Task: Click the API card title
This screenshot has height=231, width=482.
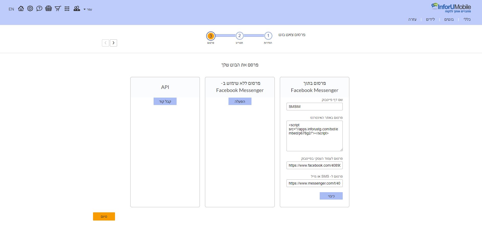Action: pos(165,87)
